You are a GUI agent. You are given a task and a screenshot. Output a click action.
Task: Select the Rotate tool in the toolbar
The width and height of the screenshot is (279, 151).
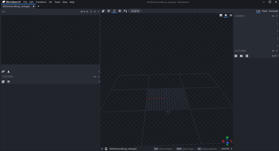pos(114,11)
